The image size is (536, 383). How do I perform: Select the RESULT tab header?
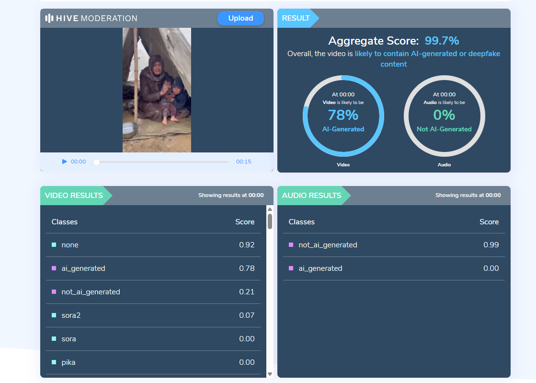tap(296, 18)
